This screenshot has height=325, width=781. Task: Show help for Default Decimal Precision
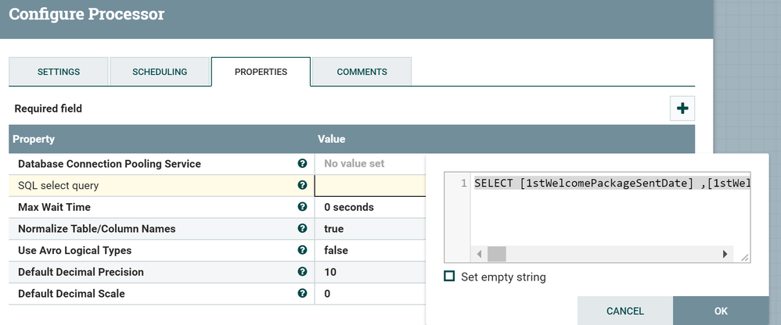302,272
